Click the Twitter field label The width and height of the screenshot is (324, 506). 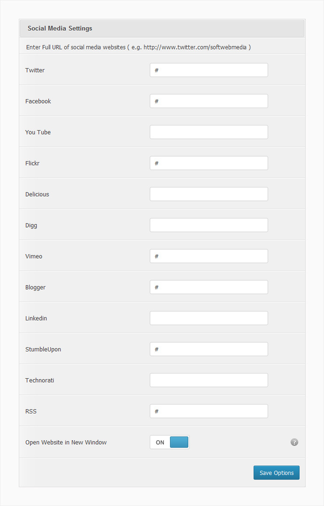click(35, 70)
